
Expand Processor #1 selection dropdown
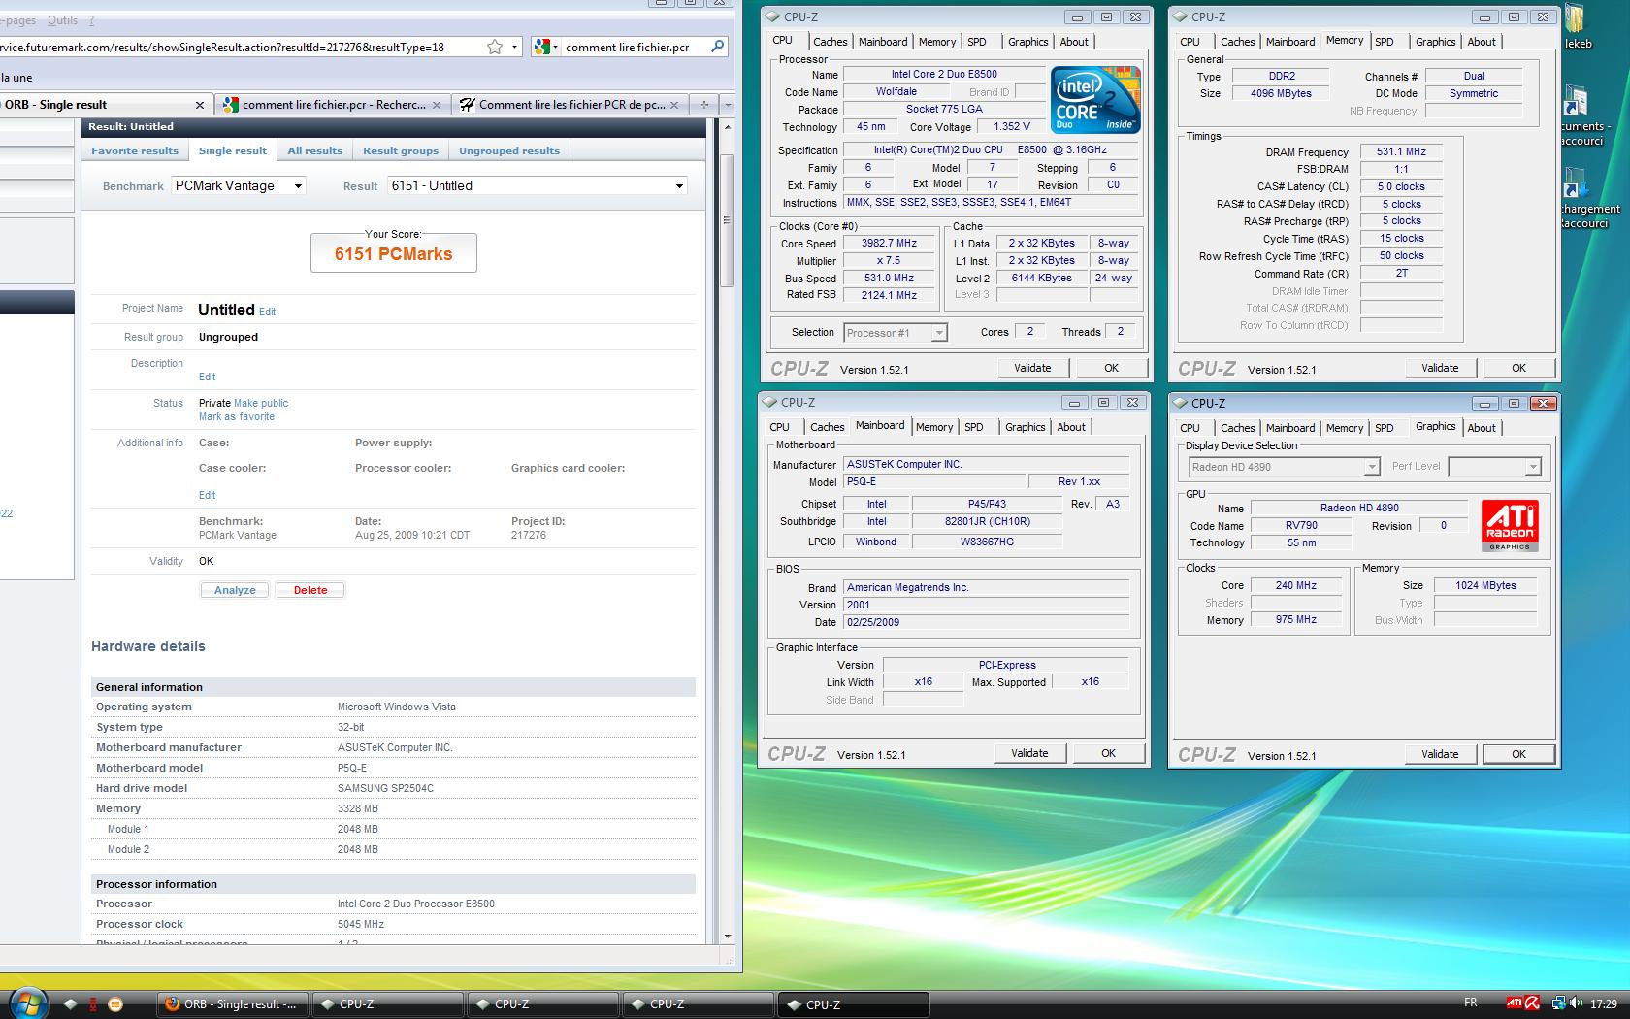(895, 333)
